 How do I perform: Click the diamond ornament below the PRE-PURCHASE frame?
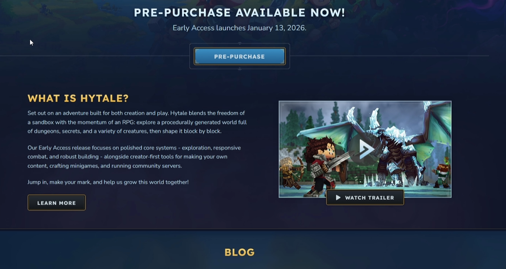point(240,69)
